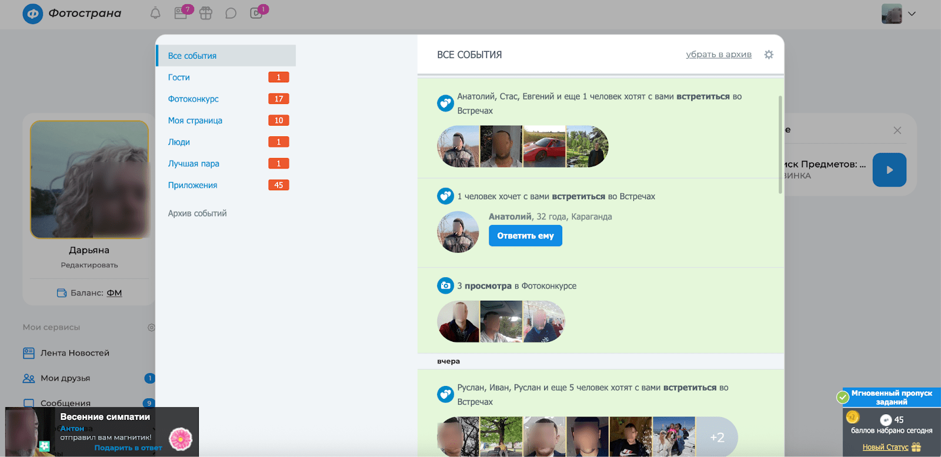The image size is (941, 457).
Task: Click the video icon with badge 1
Action: coord(256,13)
